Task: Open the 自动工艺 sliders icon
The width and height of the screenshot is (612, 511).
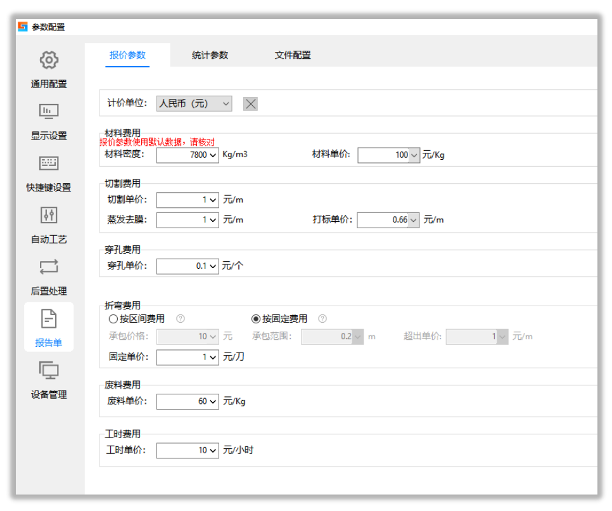Action: pos(49,215)
